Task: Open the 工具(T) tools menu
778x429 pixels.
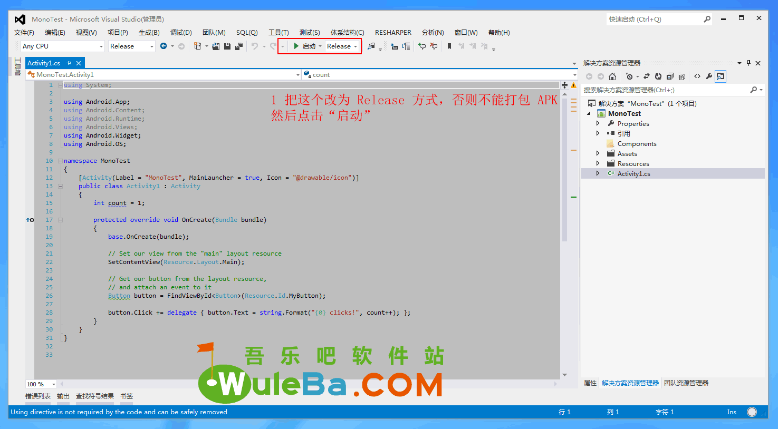Action: pyautogui.click(x=278, y=33)
